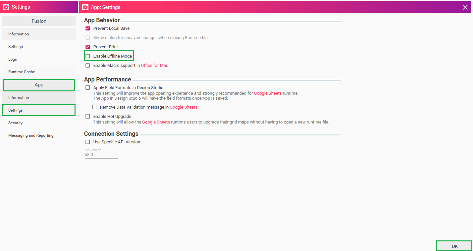Open Logs under the Fusion section
This screenshot has height=251, width=473.
[x=13, y=59]
